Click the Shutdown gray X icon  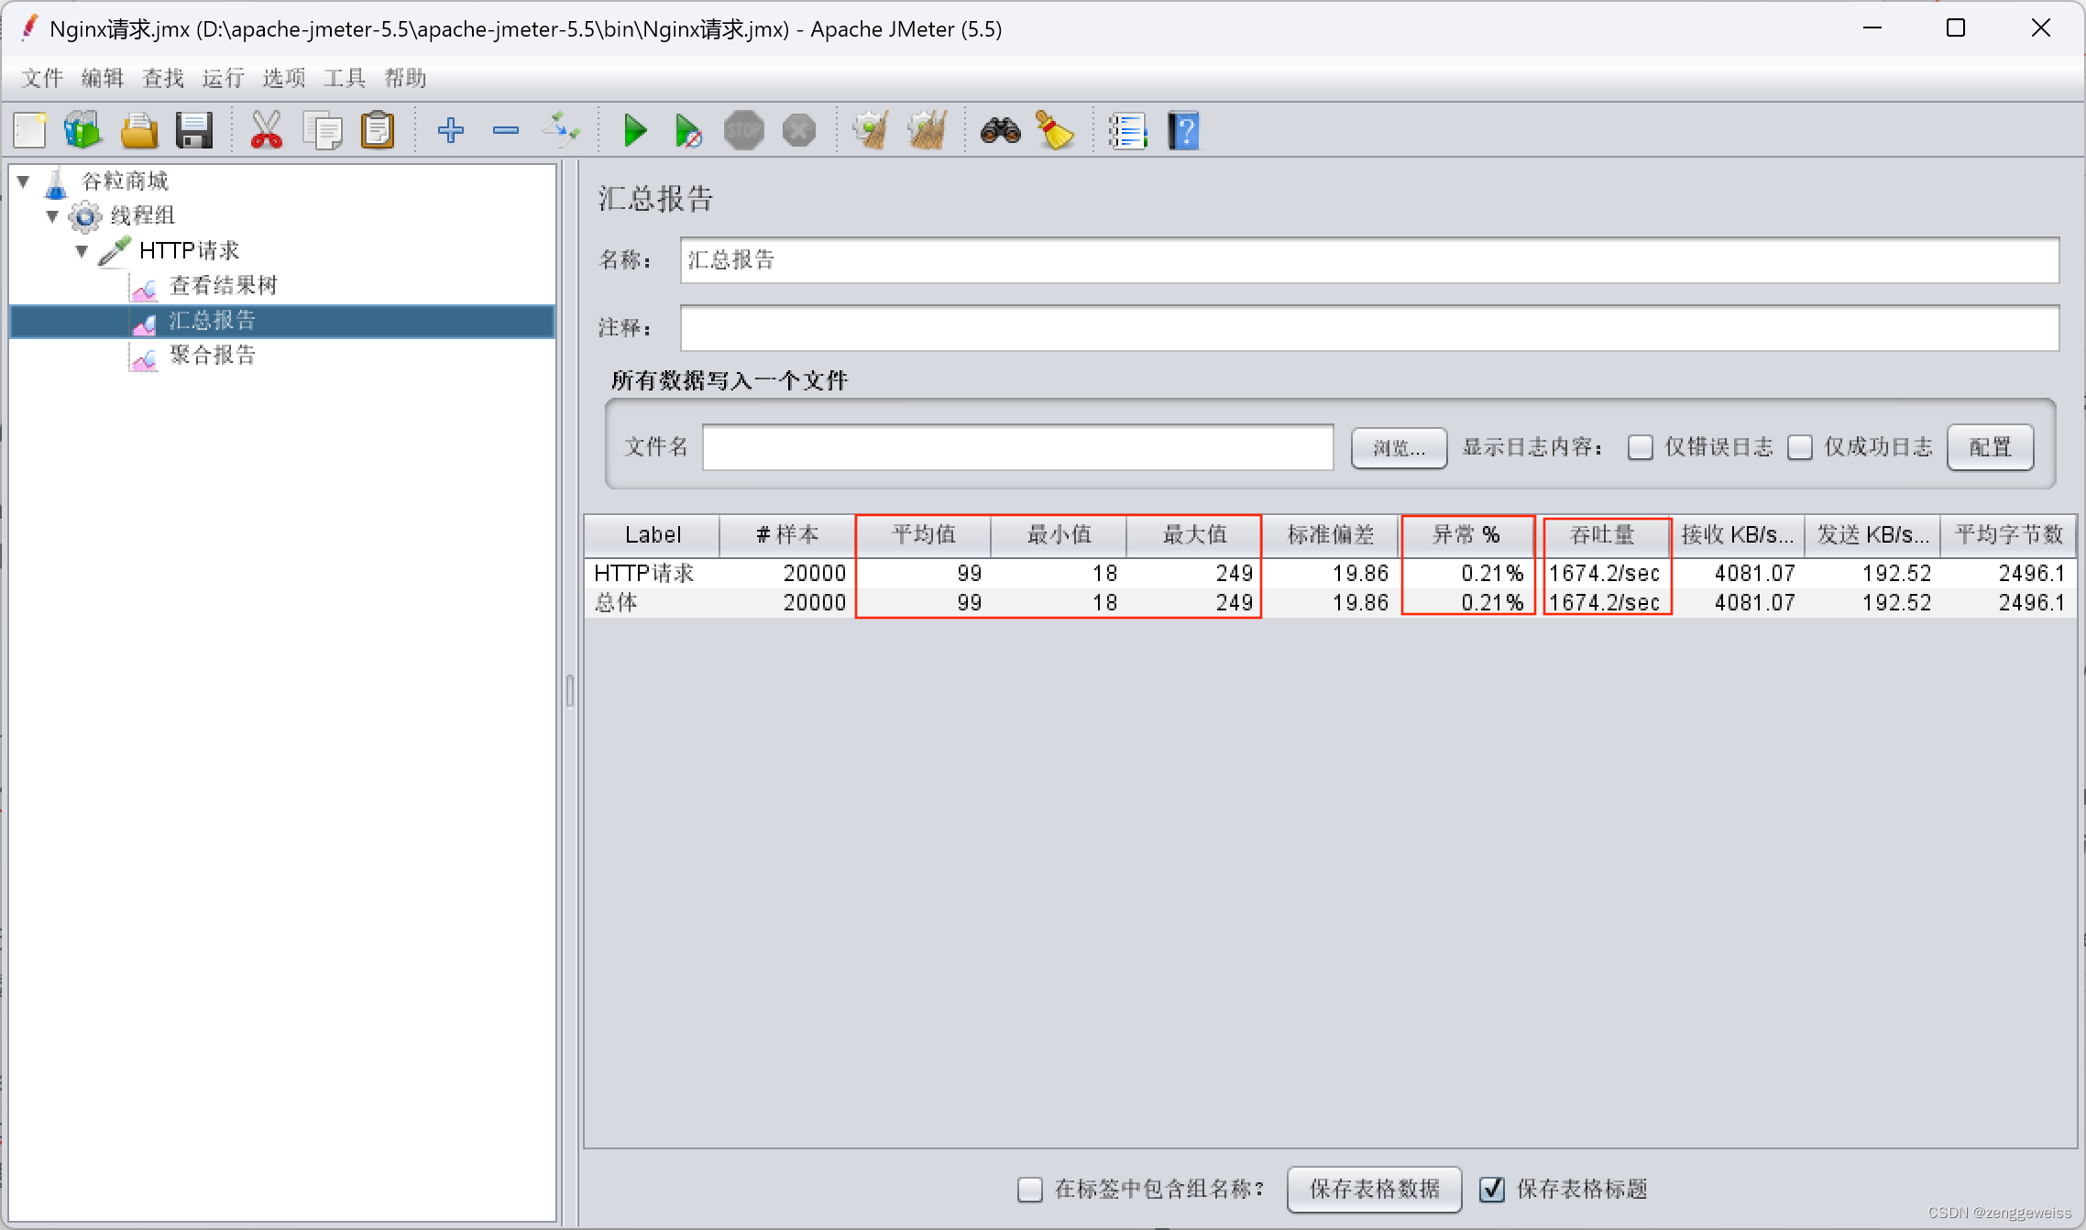pos(799,130)
